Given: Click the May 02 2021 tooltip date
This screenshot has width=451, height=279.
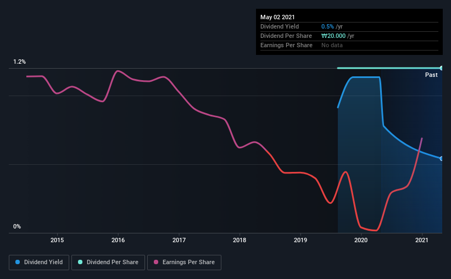Looking at the screenshot, I should point(277,17).
